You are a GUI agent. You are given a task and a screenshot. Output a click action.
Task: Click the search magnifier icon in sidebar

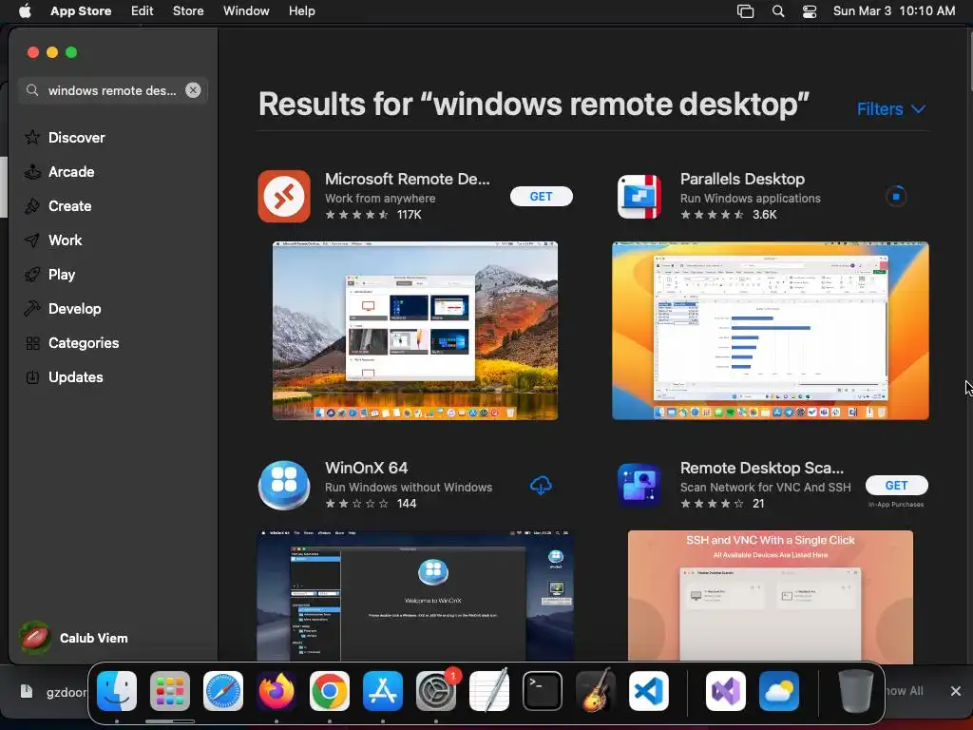coord(32,90)
